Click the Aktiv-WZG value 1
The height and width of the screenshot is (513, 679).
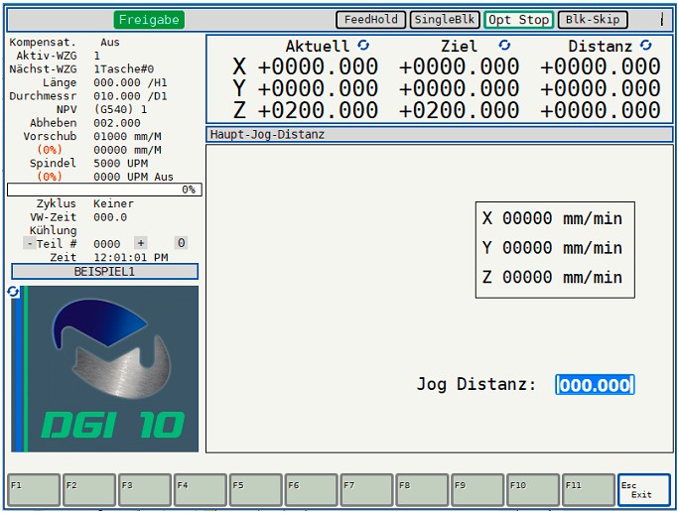click(x=96, y=56)
